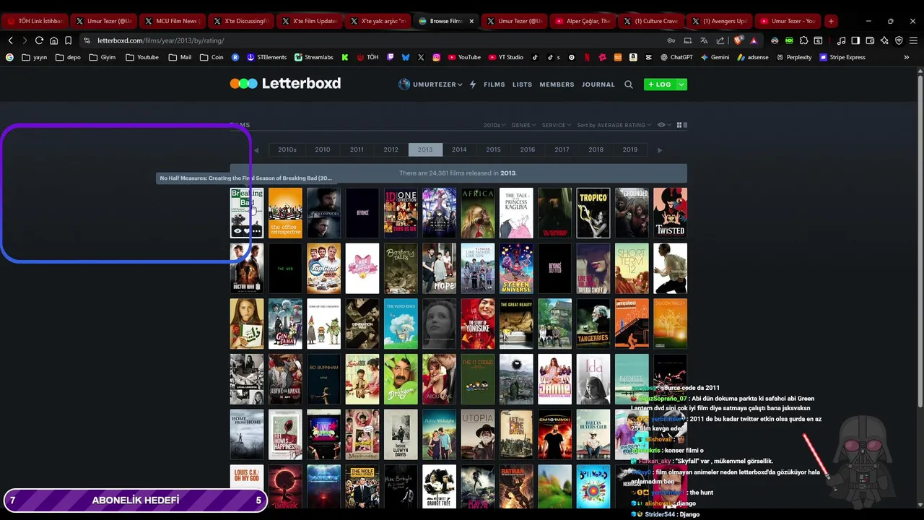The image size is (924, 520).
Task: Open the ChatGPT bookmark
Action: click(676, 57)
